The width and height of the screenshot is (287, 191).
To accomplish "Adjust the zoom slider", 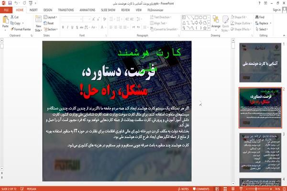I will coord(256,189).
